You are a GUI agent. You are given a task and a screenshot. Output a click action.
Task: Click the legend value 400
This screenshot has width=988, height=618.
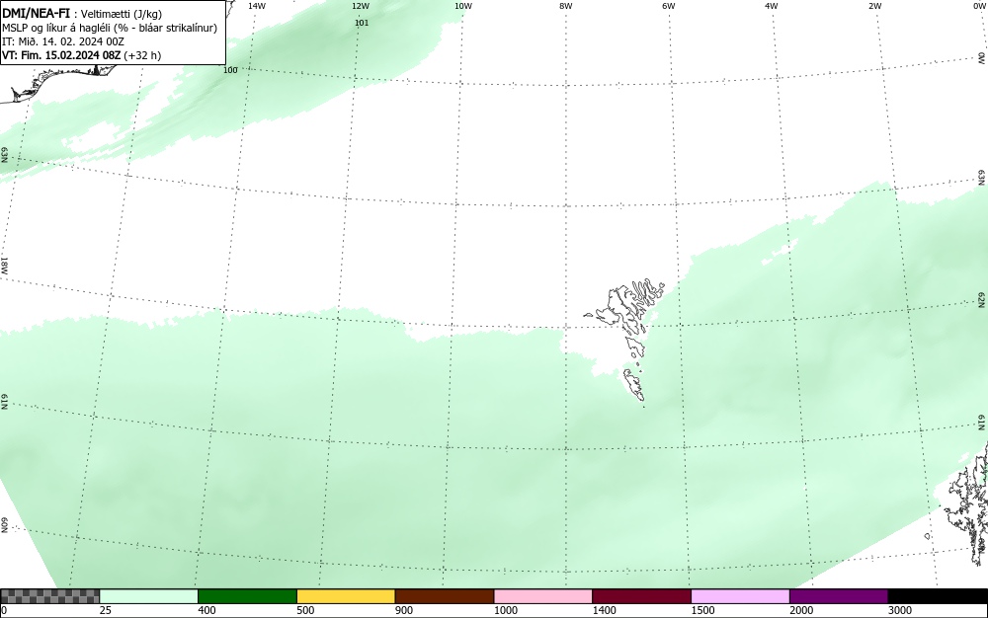206,610
